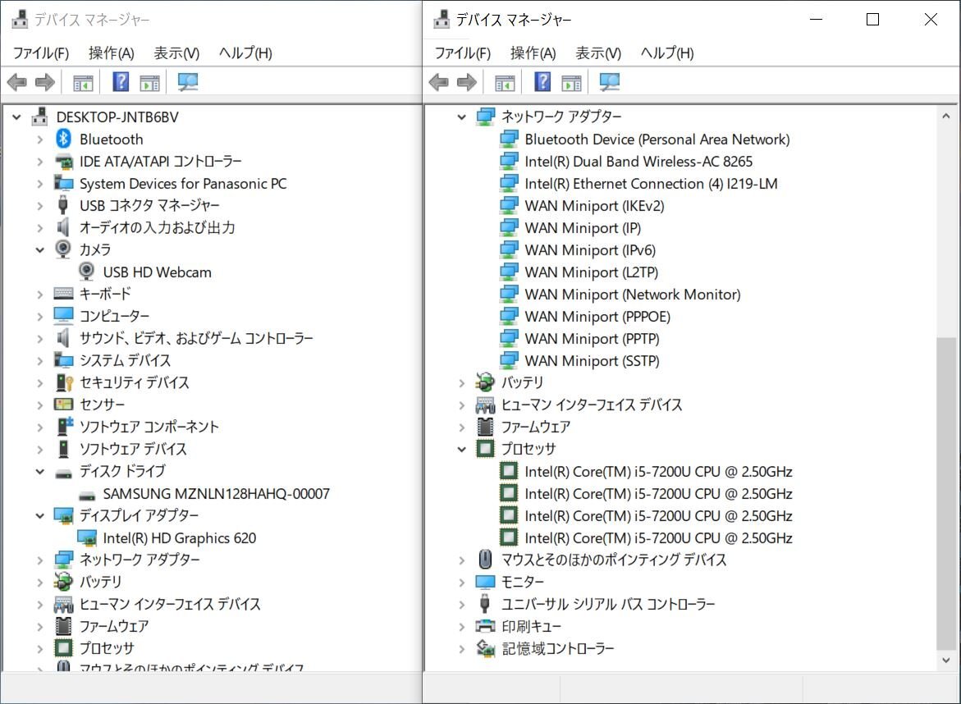Open ヘルプ(H) menu in right window
This screenshot has height=704, width=961.
pyautogui.click(x=667, y=53)
